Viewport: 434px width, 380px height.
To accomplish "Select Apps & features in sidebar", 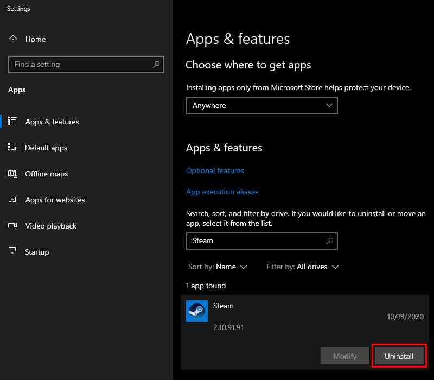I will point(52,122).
